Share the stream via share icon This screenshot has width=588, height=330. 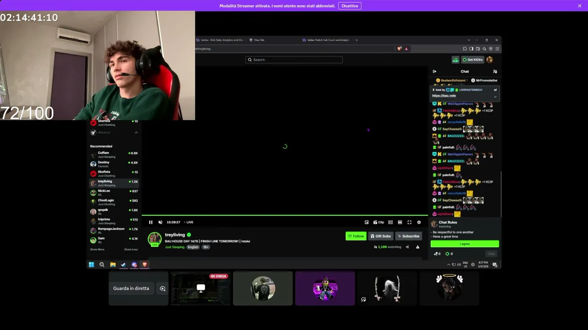click(407, 247)
